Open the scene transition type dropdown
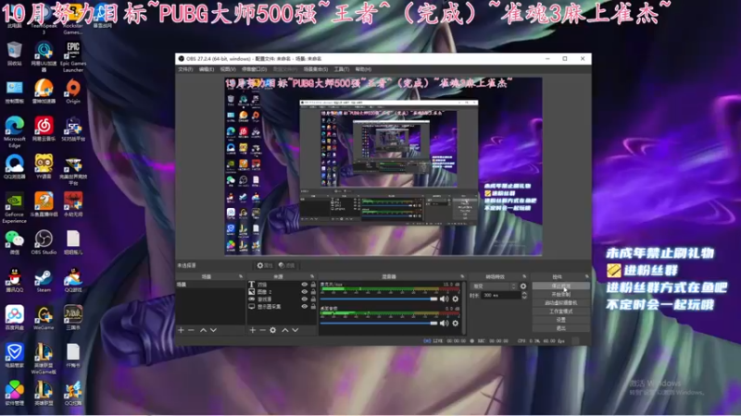741x416 pixels. pos(494,287)
